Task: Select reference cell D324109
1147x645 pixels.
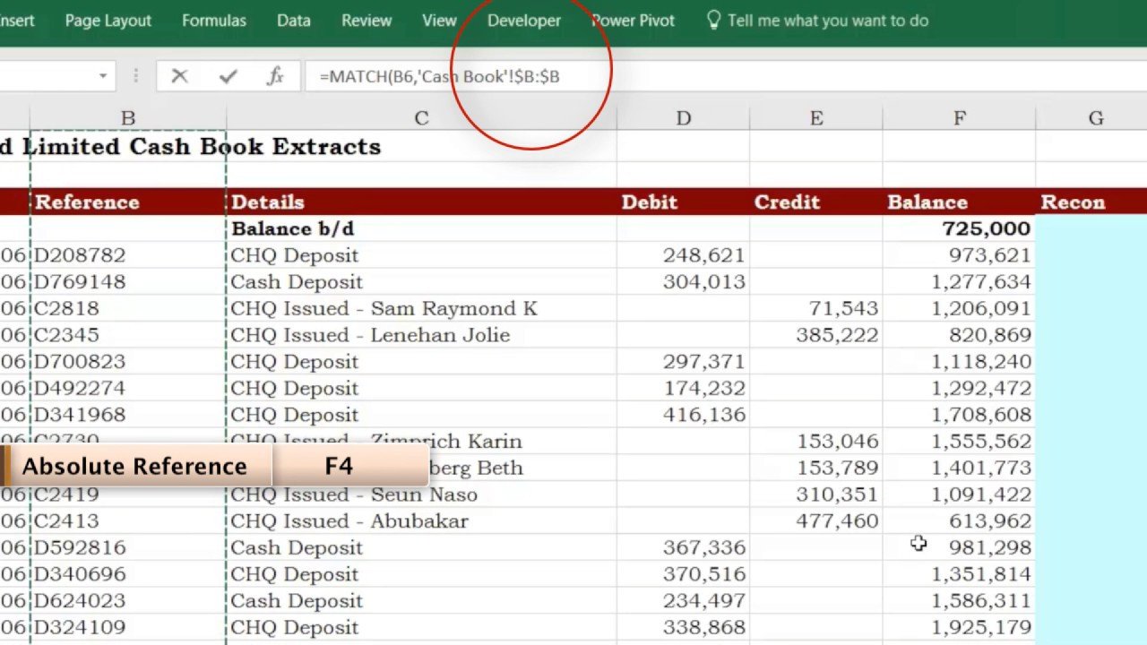Action: (128, 627)
